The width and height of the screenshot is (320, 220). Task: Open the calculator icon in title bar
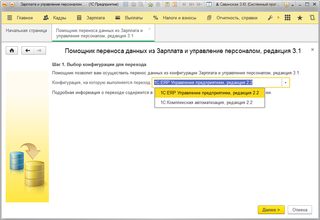[167, 5]
